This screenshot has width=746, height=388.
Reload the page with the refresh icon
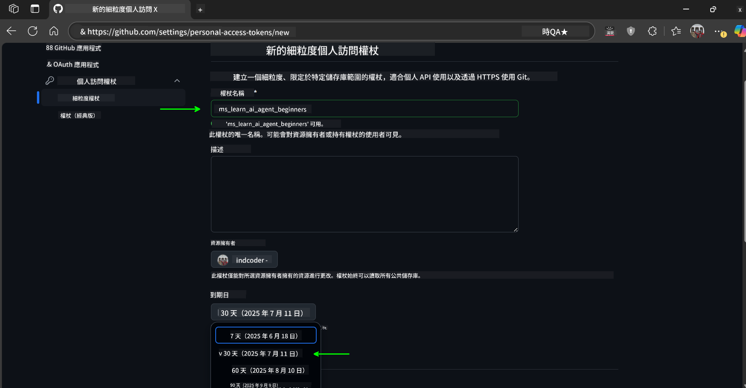(33, 31)
